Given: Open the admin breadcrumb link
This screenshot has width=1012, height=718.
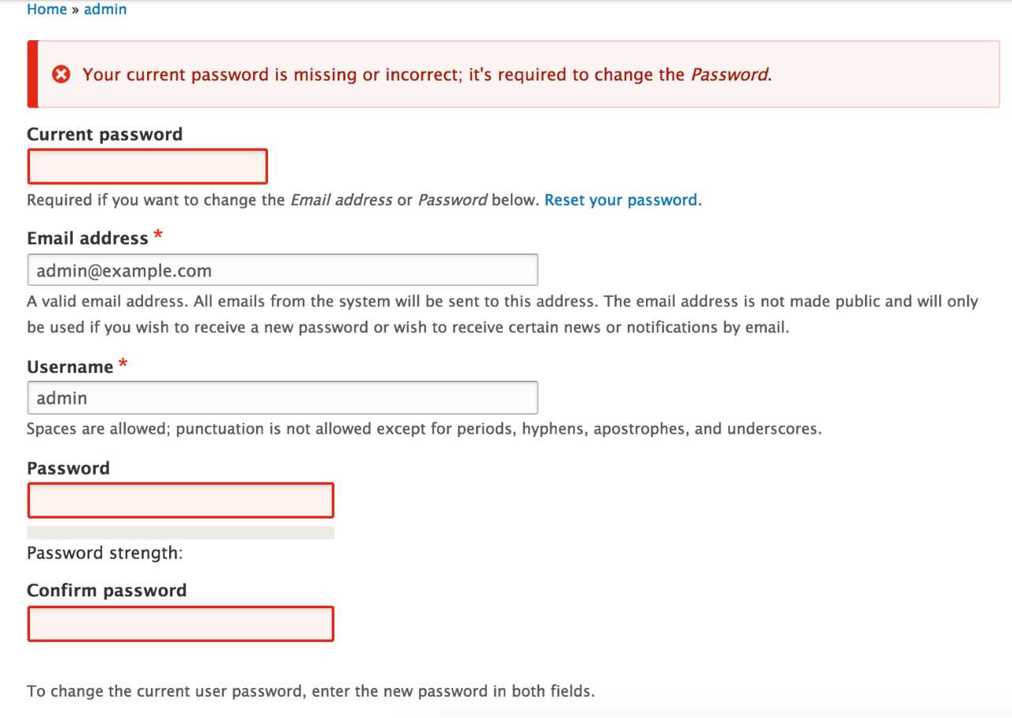Looking at the screenshot, I should point(105,9).
